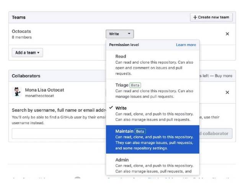This screenshot has height=187, width=248.
Task: Open Mona Lisa Octocat profile name
Action: coord(44,90)
